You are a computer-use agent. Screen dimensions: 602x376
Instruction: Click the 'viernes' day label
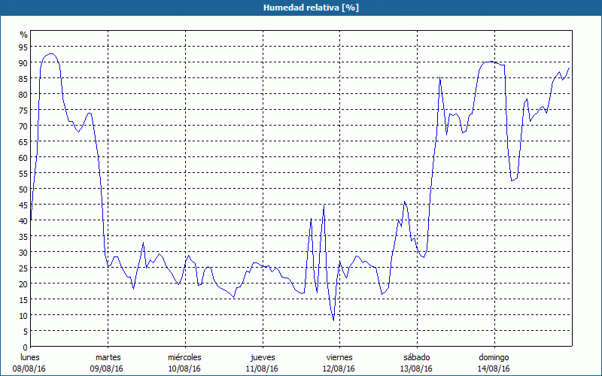[339, 357]
